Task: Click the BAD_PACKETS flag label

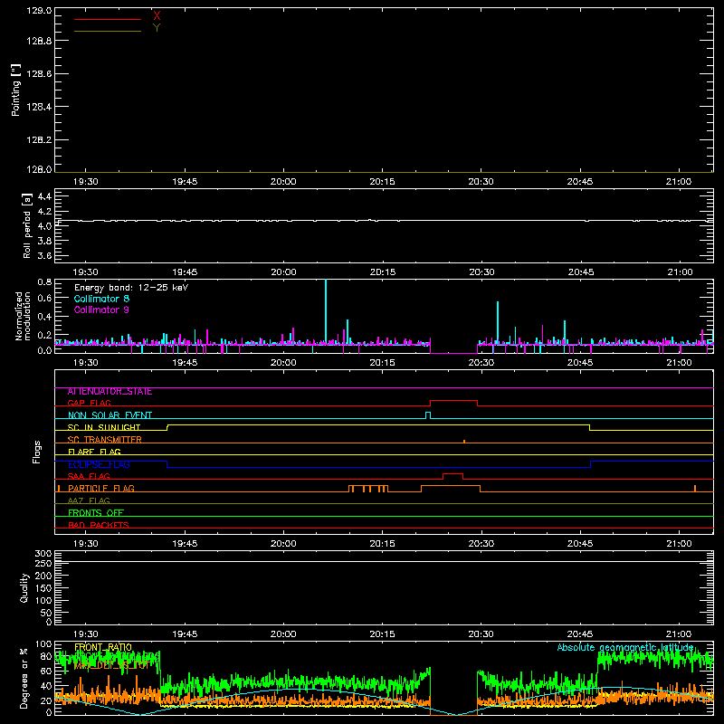Action: pyautogui.click(x=99, y=525)
